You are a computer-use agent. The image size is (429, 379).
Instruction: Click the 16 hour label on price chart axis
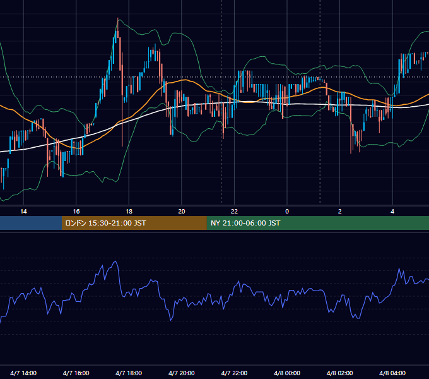click(x=76, y=212)
